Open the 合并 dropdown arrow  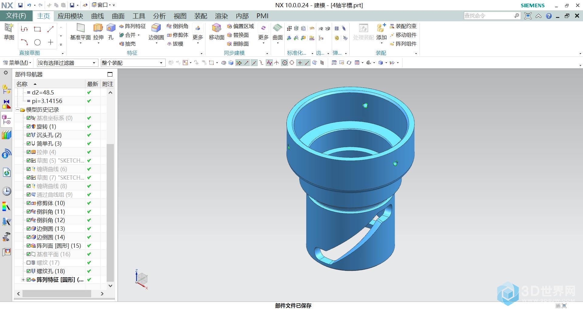pos(139,35)
